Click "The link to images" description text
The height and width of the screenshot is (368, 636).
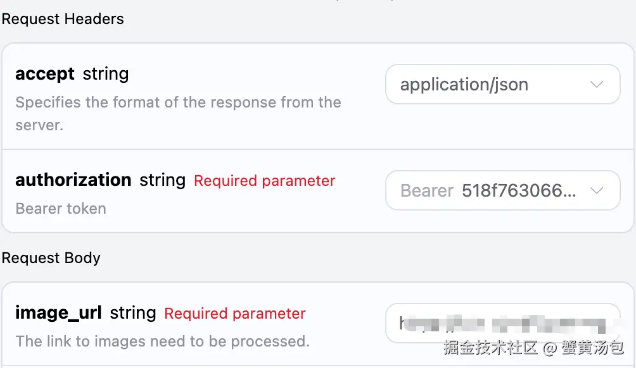click(x=162, y=342)
